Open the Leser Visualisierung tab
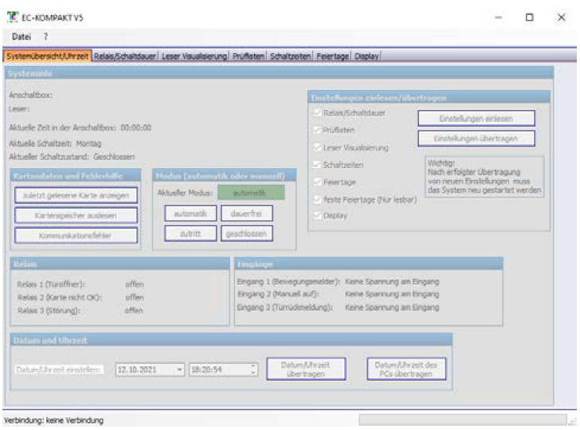The width and height of the screenshot is (580, 430). point(194,57)
